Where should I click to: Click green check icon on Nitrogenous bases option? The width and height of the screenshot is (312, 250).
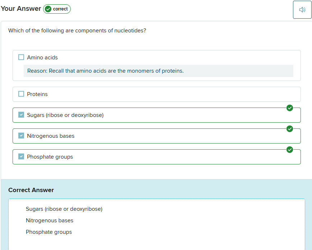point(290,129)
